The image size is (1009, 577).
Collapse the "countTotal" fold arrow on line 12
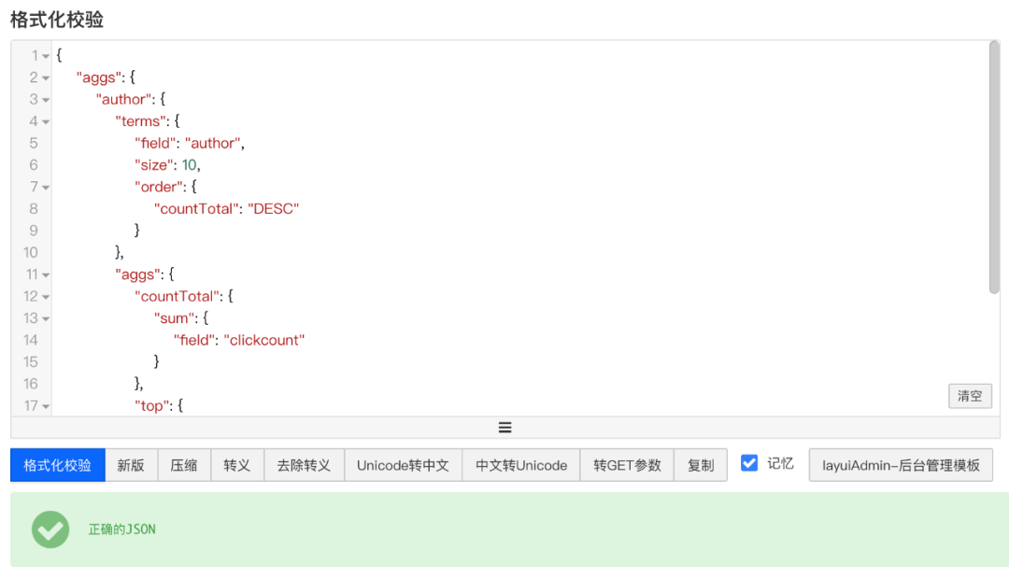pyautogui.click(x=46, y=297)
